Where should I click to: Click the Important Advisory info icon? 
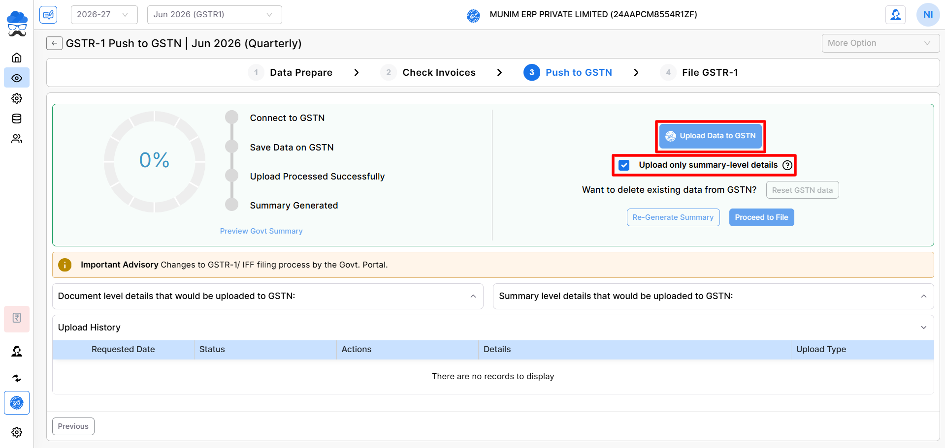65,265
